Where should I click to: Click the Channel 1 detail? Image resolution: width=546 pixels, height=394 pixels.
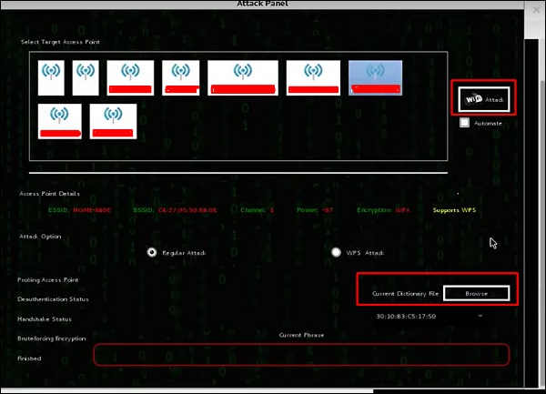tap(257, 210)
